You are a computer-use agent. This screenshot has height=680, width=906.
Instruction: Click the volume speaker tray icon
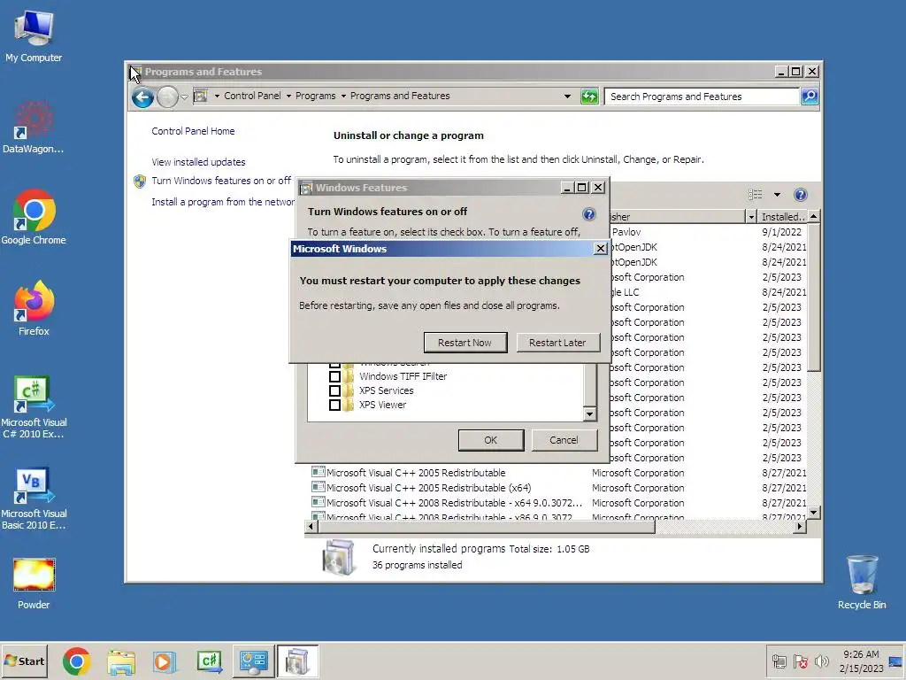point(821,661)
